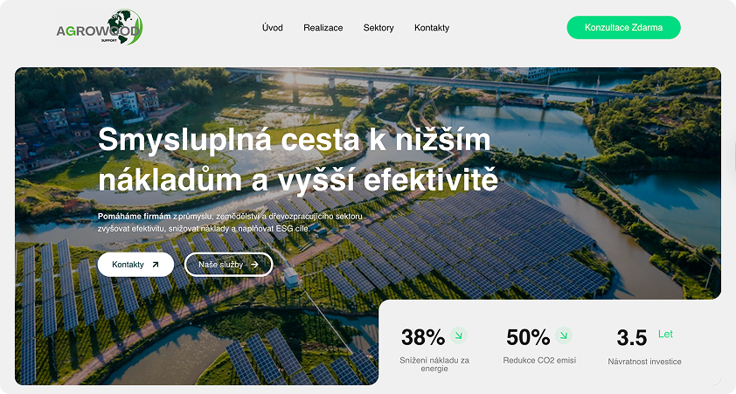
Task: Select Kontakty in the top navigation
Action: [432, 28]
